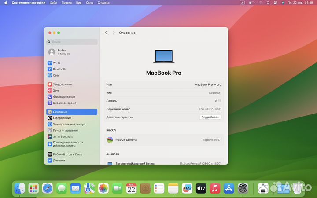Launch Safari from the Dock
317x198 pixels.
click(48, 188)
